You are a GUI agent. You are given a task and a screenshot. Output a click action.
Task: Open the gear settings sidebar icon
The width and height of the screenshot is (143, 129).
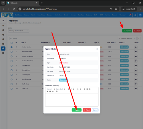pos(3,26)
